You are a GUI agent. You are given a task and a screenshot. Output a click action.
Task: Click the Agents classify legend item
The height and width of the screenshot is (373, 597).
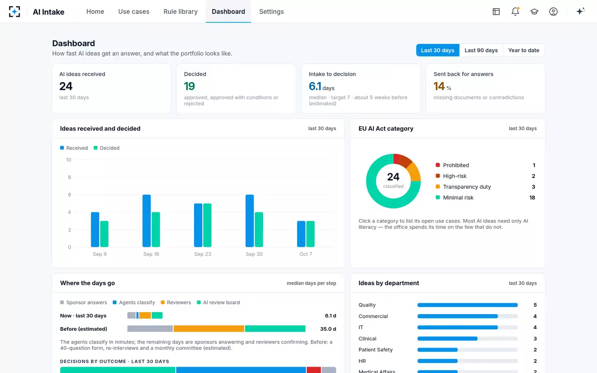point(134,303)
